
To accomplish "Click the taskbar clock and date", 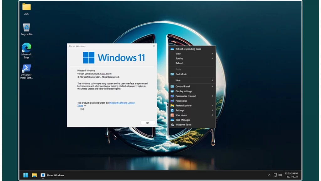I will click(x=291, y=175).
